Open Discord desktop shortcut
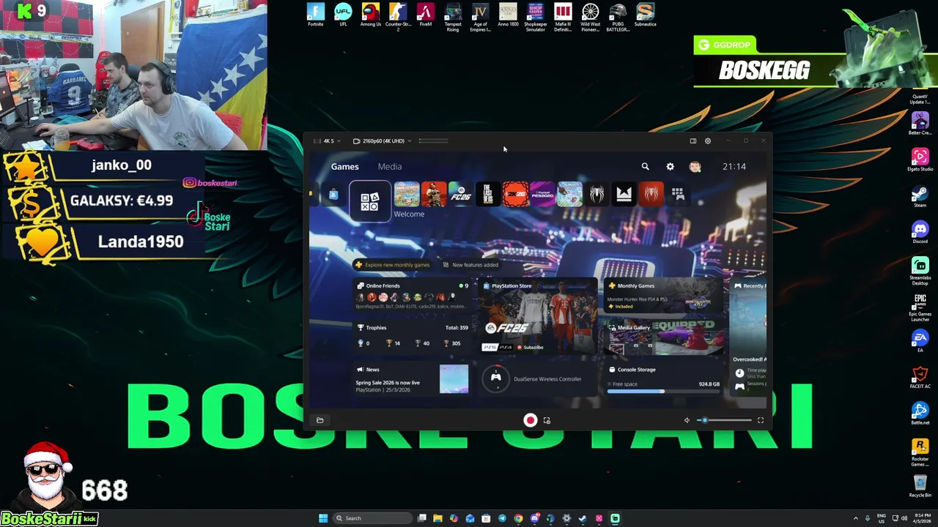Screen dimensions: 938x527 pos(920,233)
